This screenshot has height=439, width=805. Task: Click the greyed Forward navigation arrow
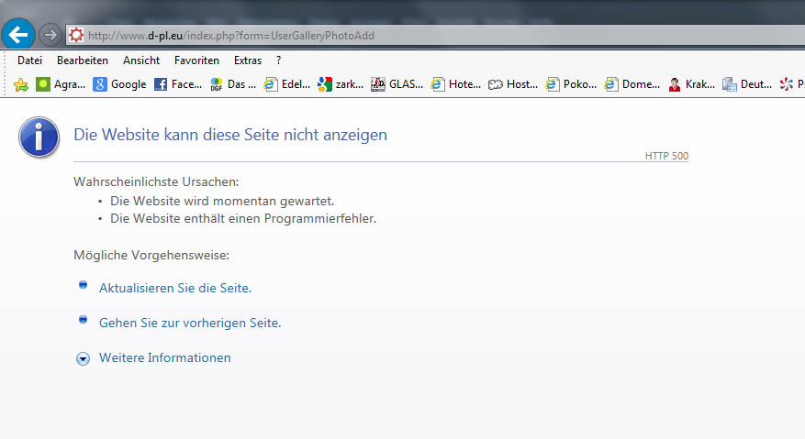click(50, 35)
